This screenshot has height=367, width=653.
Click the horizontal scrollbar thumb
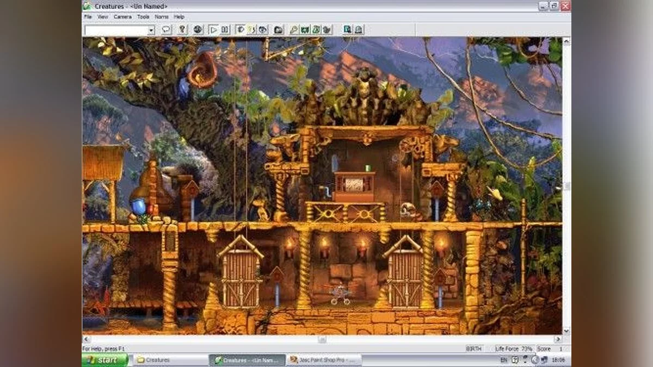point(322,339)
